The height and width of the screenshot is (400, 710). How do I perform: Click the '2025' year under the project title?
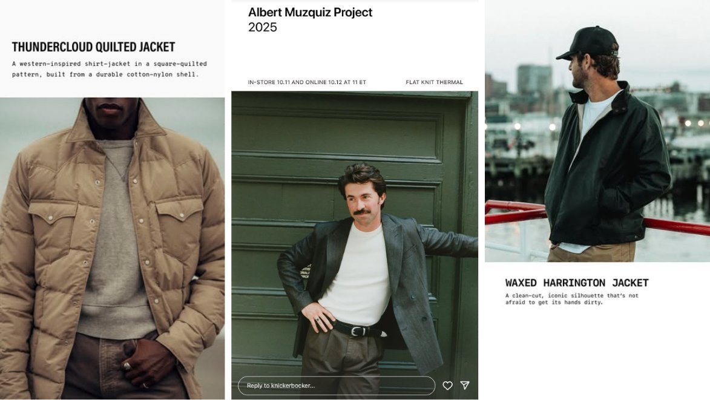tap(262, 27)
